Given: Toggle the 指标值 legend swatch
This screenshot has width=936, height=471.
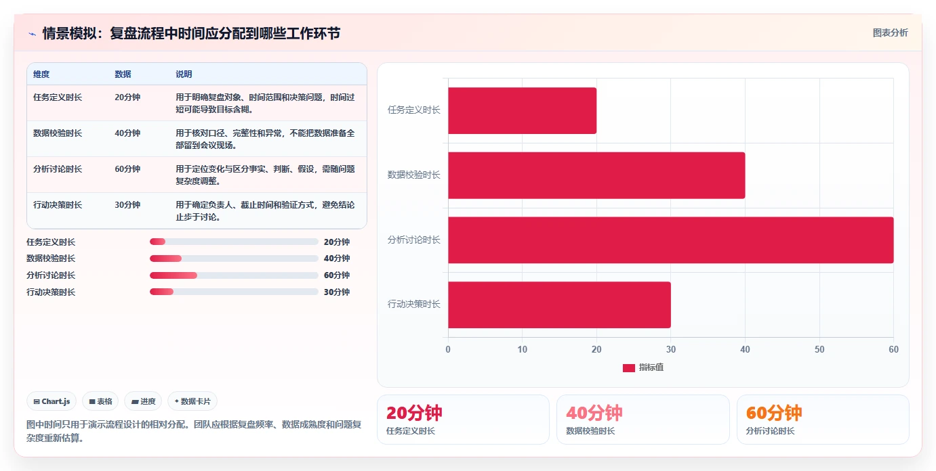Looking at the screenshot, I should pyautogui.click(x=629, y=367).
